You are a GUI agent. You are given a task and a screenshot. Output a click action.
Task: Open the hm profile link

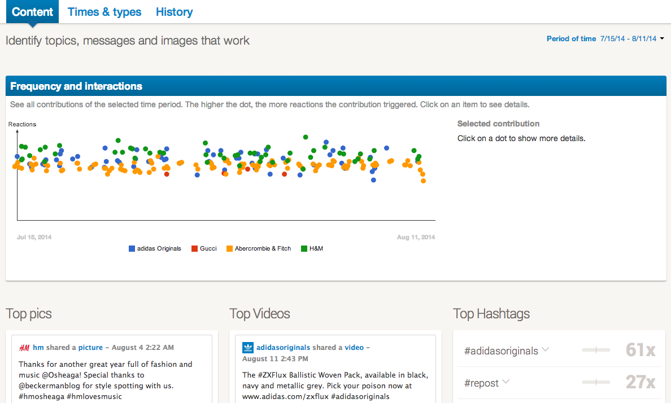pos(38,347)
